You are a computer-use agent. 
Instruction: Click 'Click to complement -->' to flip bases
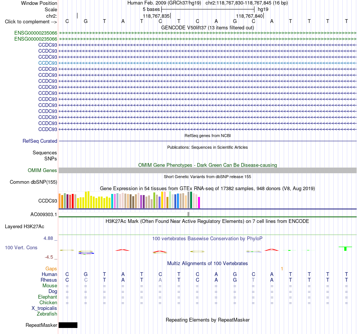(x=31, y=22)
